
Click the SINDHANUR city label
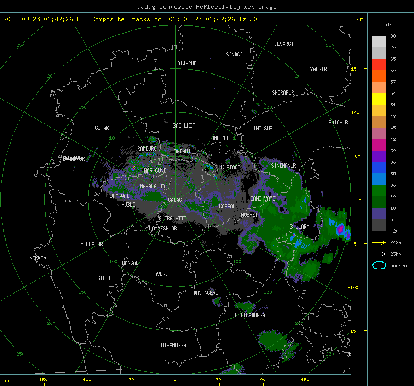tap(283, 166)
